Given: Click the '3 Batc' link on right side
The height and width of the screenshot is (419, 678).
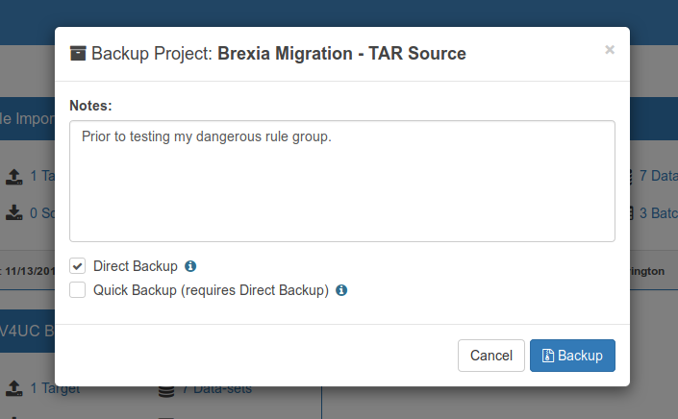Looking at the screenshot, I should coord(658,213).
